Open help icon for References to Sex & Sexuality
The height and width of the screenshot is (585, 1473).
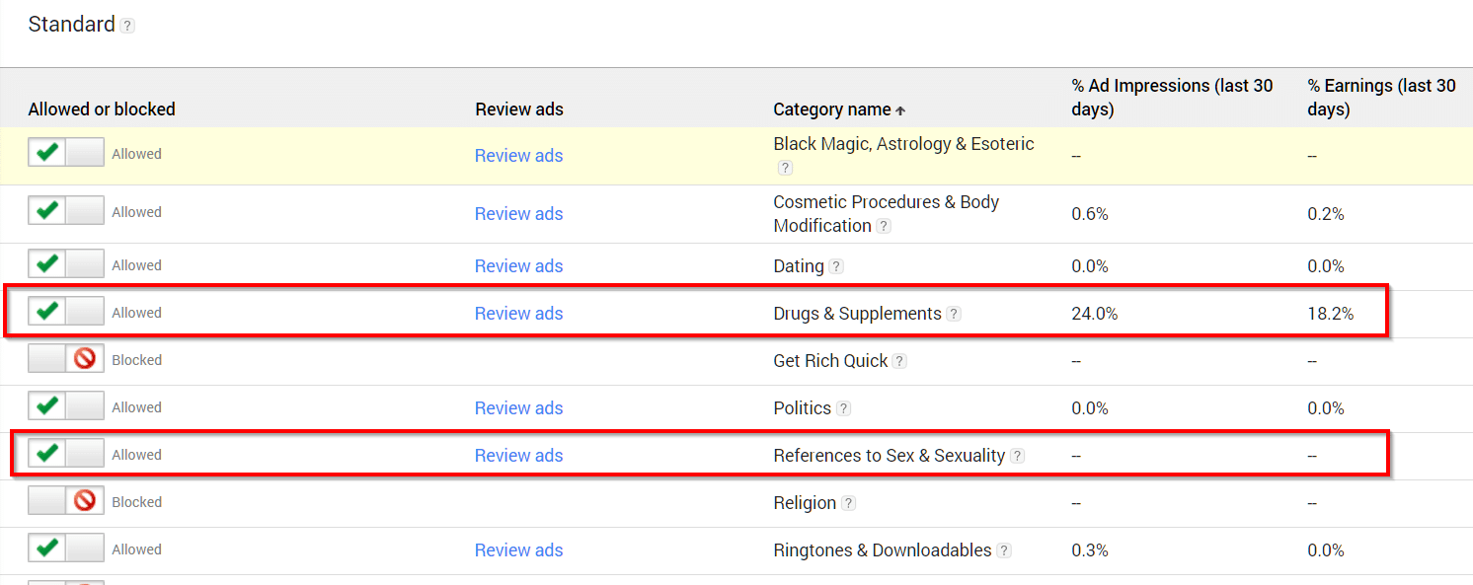pyautogui.click(x=1018, y=456)
